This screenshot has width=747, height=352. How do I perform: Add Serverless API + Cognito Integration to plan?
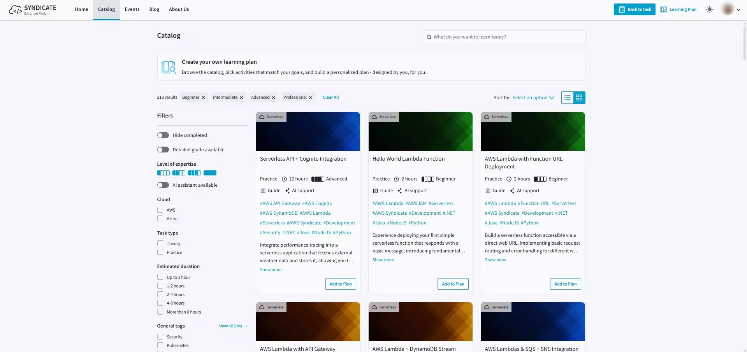tap(341, 284)
